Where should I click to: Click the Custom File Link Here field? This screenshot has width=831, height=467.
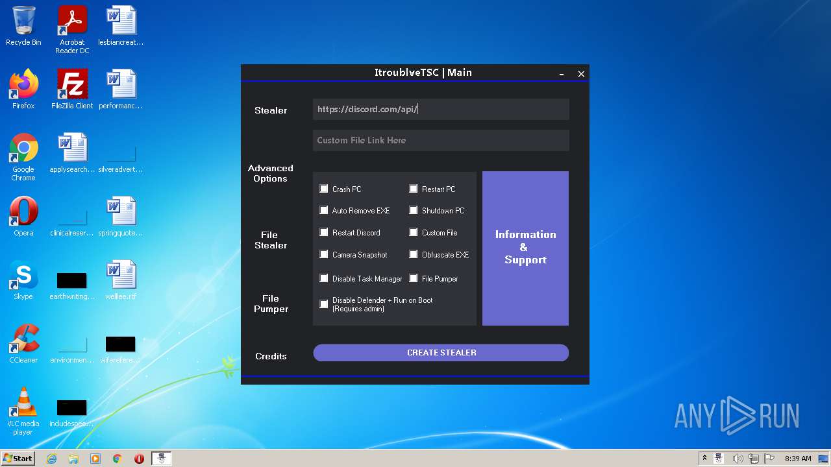click(x=441, y=140)
